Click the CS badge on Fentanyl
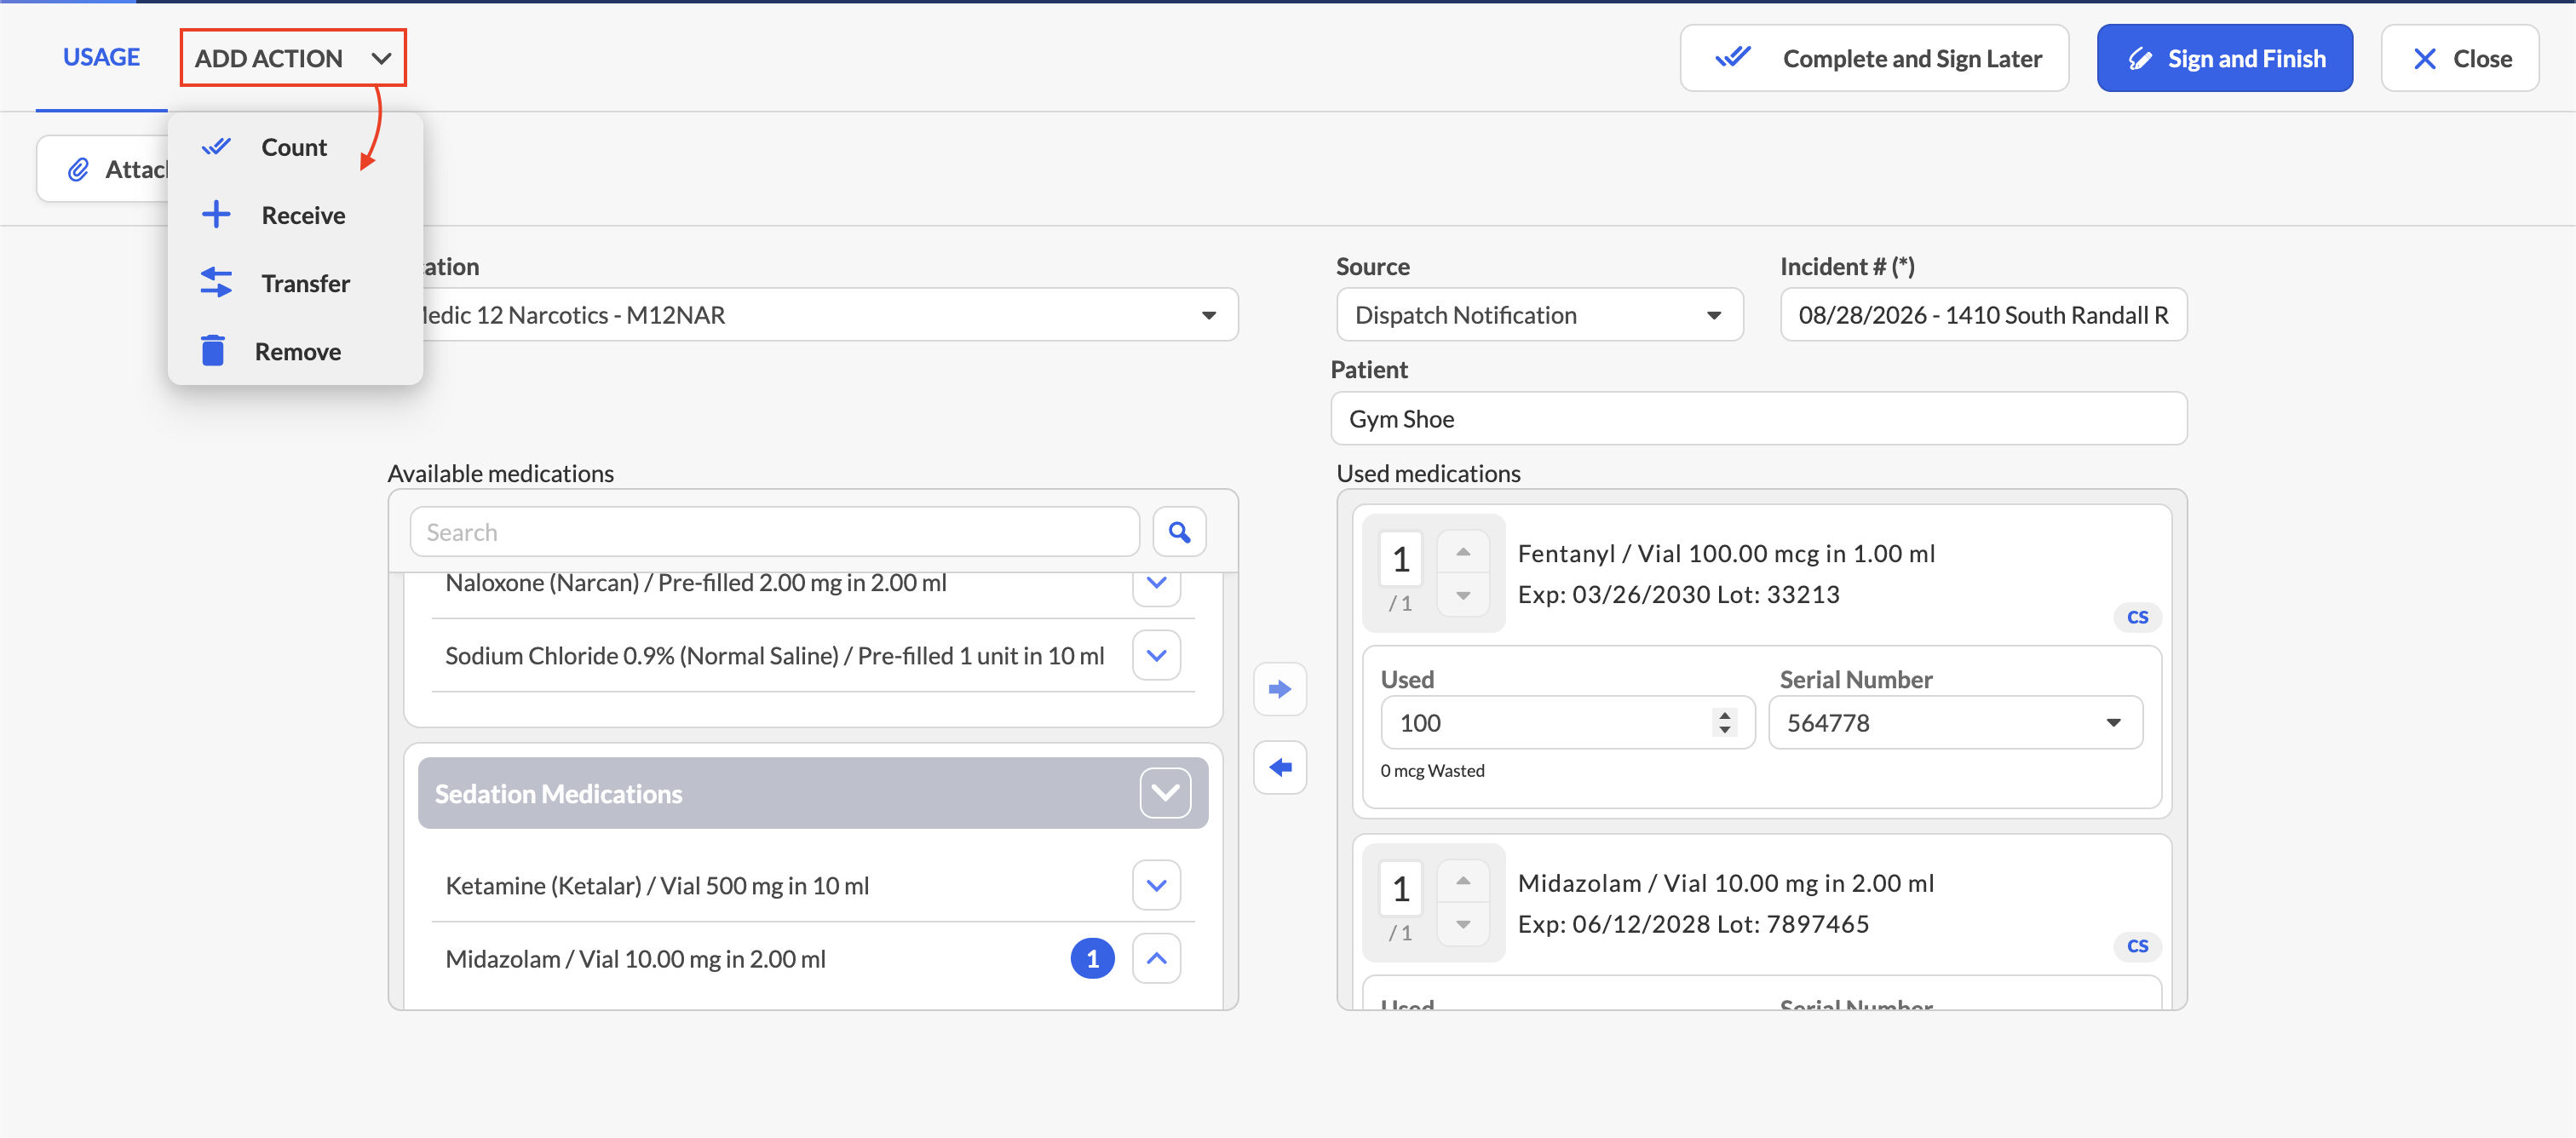The image size is (2576, 1138). (2137, 617)
